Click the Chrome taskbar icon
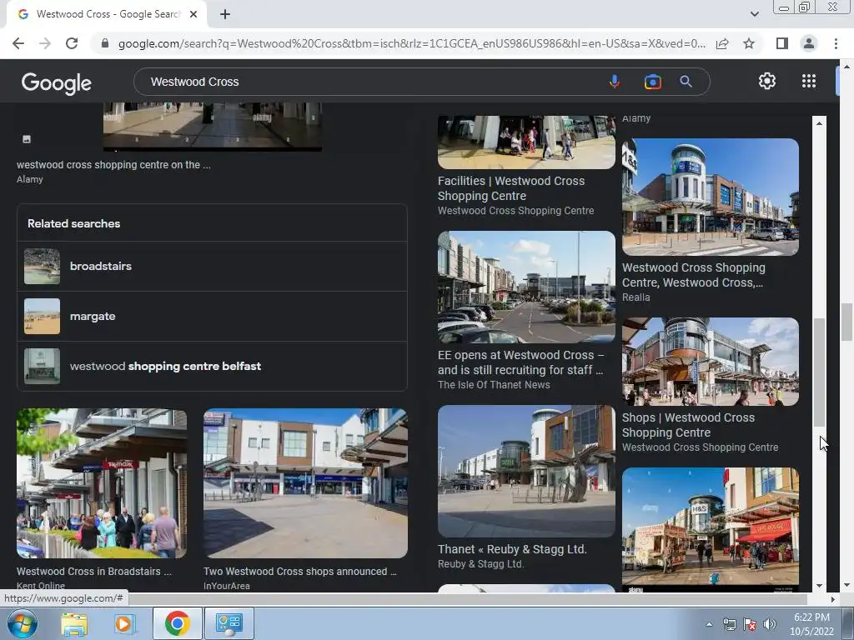 [x=178, y=623]
